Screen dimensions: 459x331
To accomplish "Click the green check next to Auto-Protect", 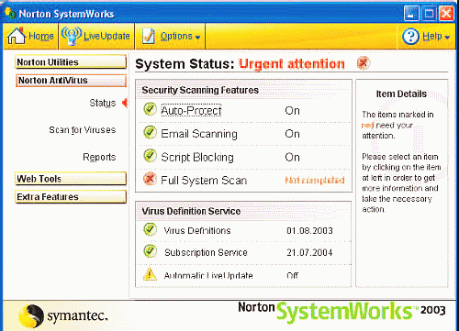I will 150,109.
